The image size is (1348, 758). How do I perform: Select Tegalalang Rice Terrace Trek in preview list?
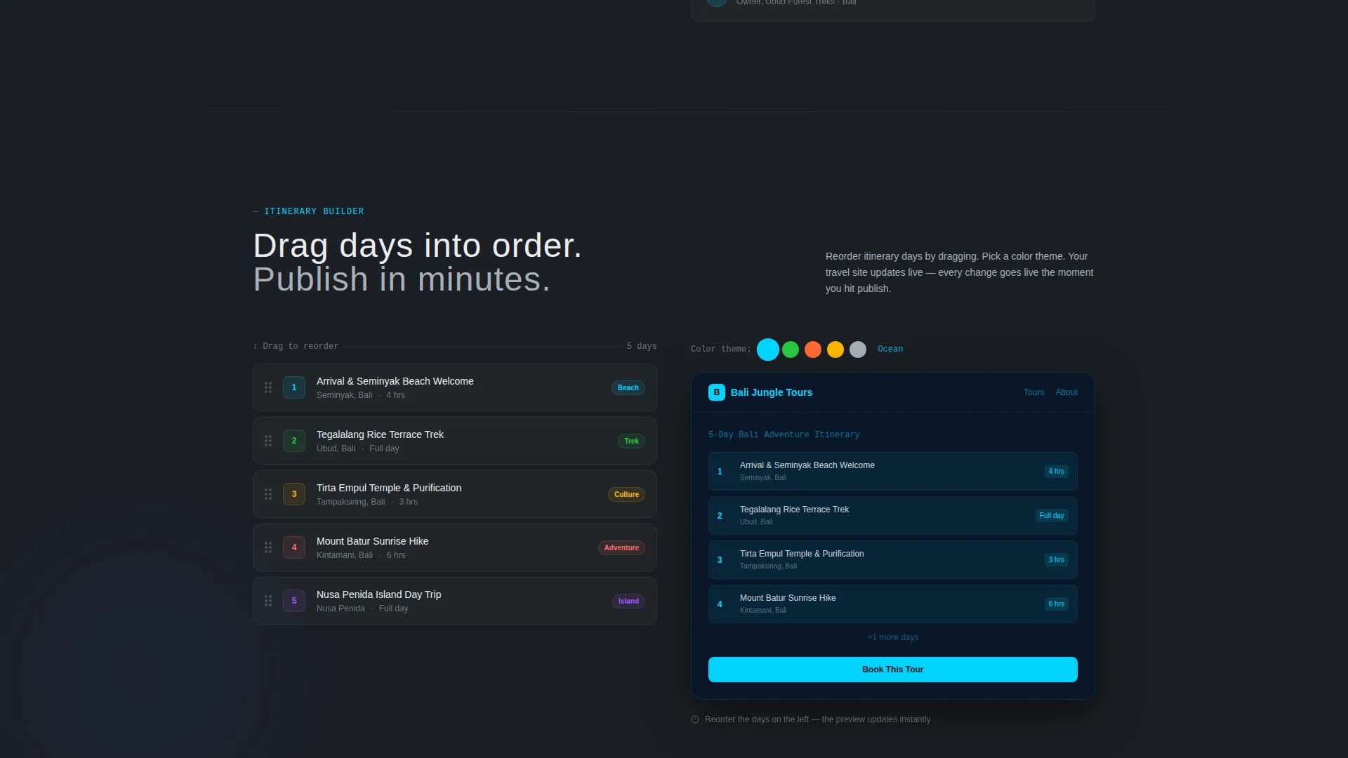(x=893, y=516)
